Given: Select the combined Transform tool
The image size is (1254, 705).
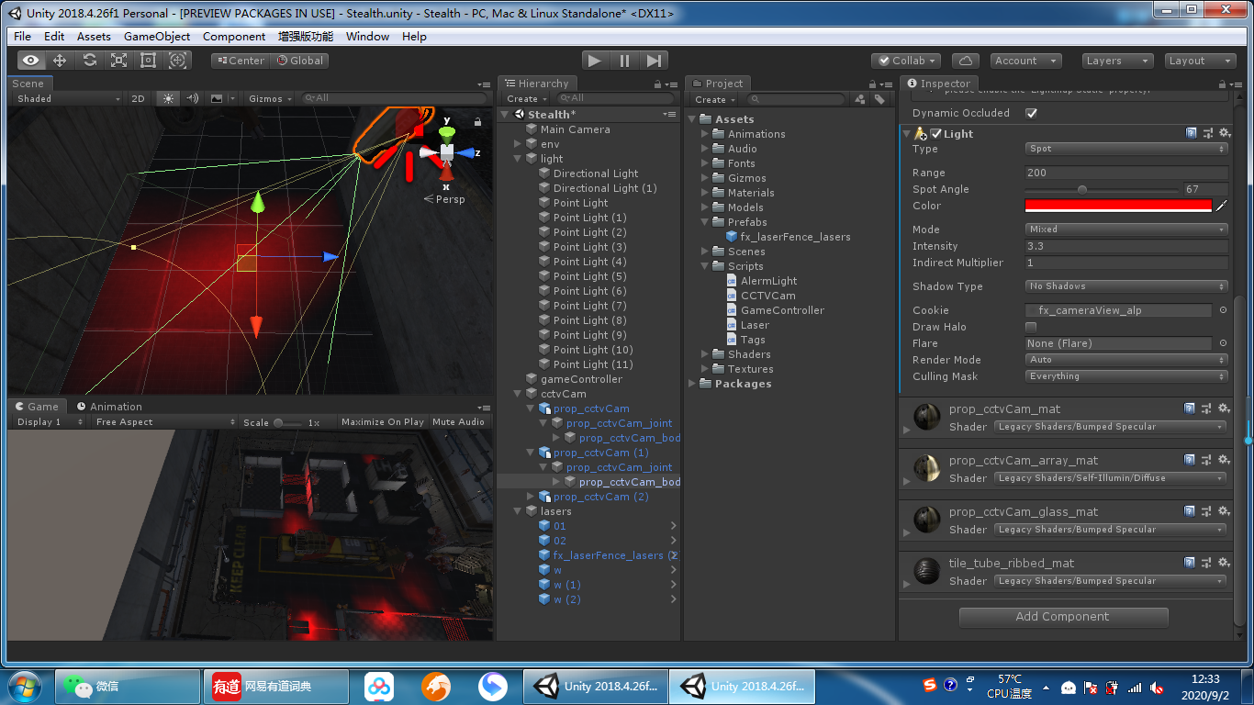Looking at the screenshot, I should click(178, 61).
